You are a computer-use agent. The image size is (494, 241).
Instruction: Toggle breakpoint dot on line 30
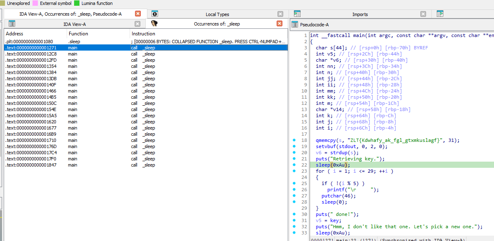click(294, 214)
